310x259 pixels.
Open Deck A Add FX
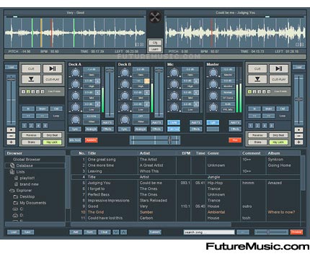(x=107, y=122)
